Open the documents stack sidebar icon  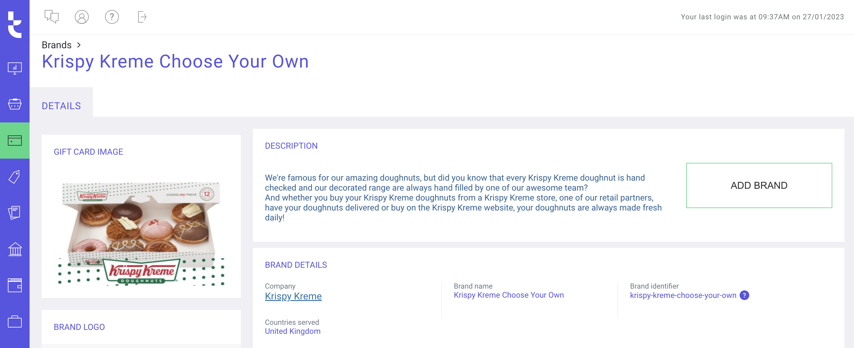coord(14,212)
